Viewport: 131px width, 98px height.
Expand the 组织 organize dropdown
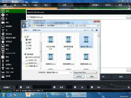point(26,30)
